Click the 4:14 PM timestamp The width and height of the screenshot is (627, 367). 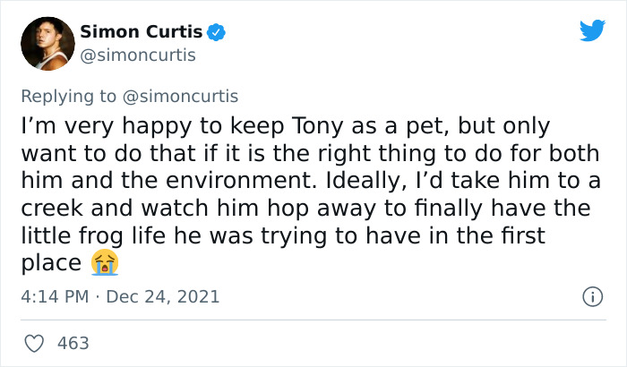click(x=53, y=295)
